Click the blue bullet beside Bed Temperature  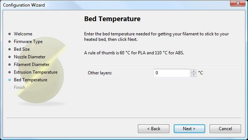(10, 80)
